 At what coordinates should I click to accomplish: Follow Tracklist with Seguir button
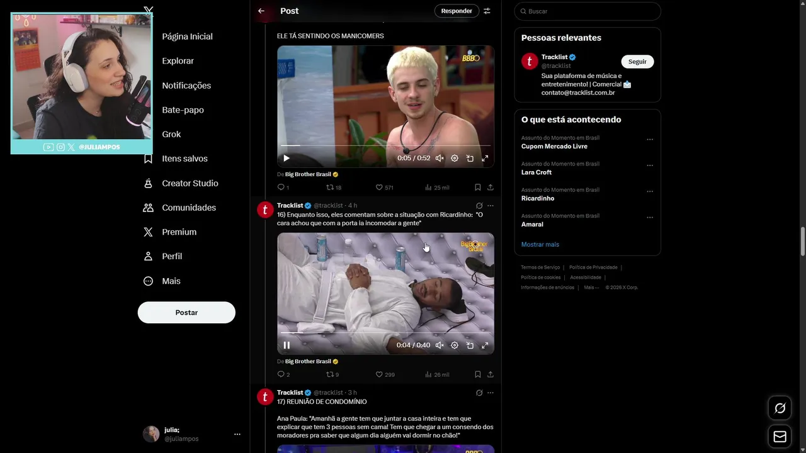(x=637, y=62)
